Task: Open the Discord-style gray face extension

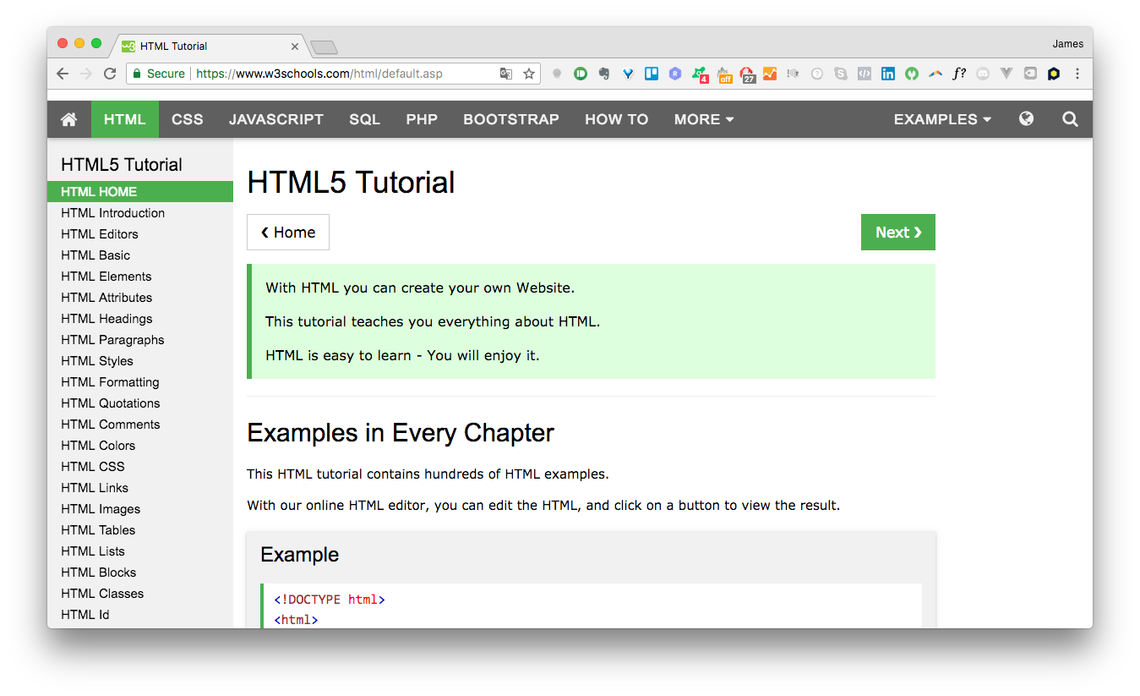Action: pos(982,74)
